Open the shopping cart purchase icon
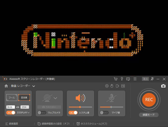 [115, 79]
